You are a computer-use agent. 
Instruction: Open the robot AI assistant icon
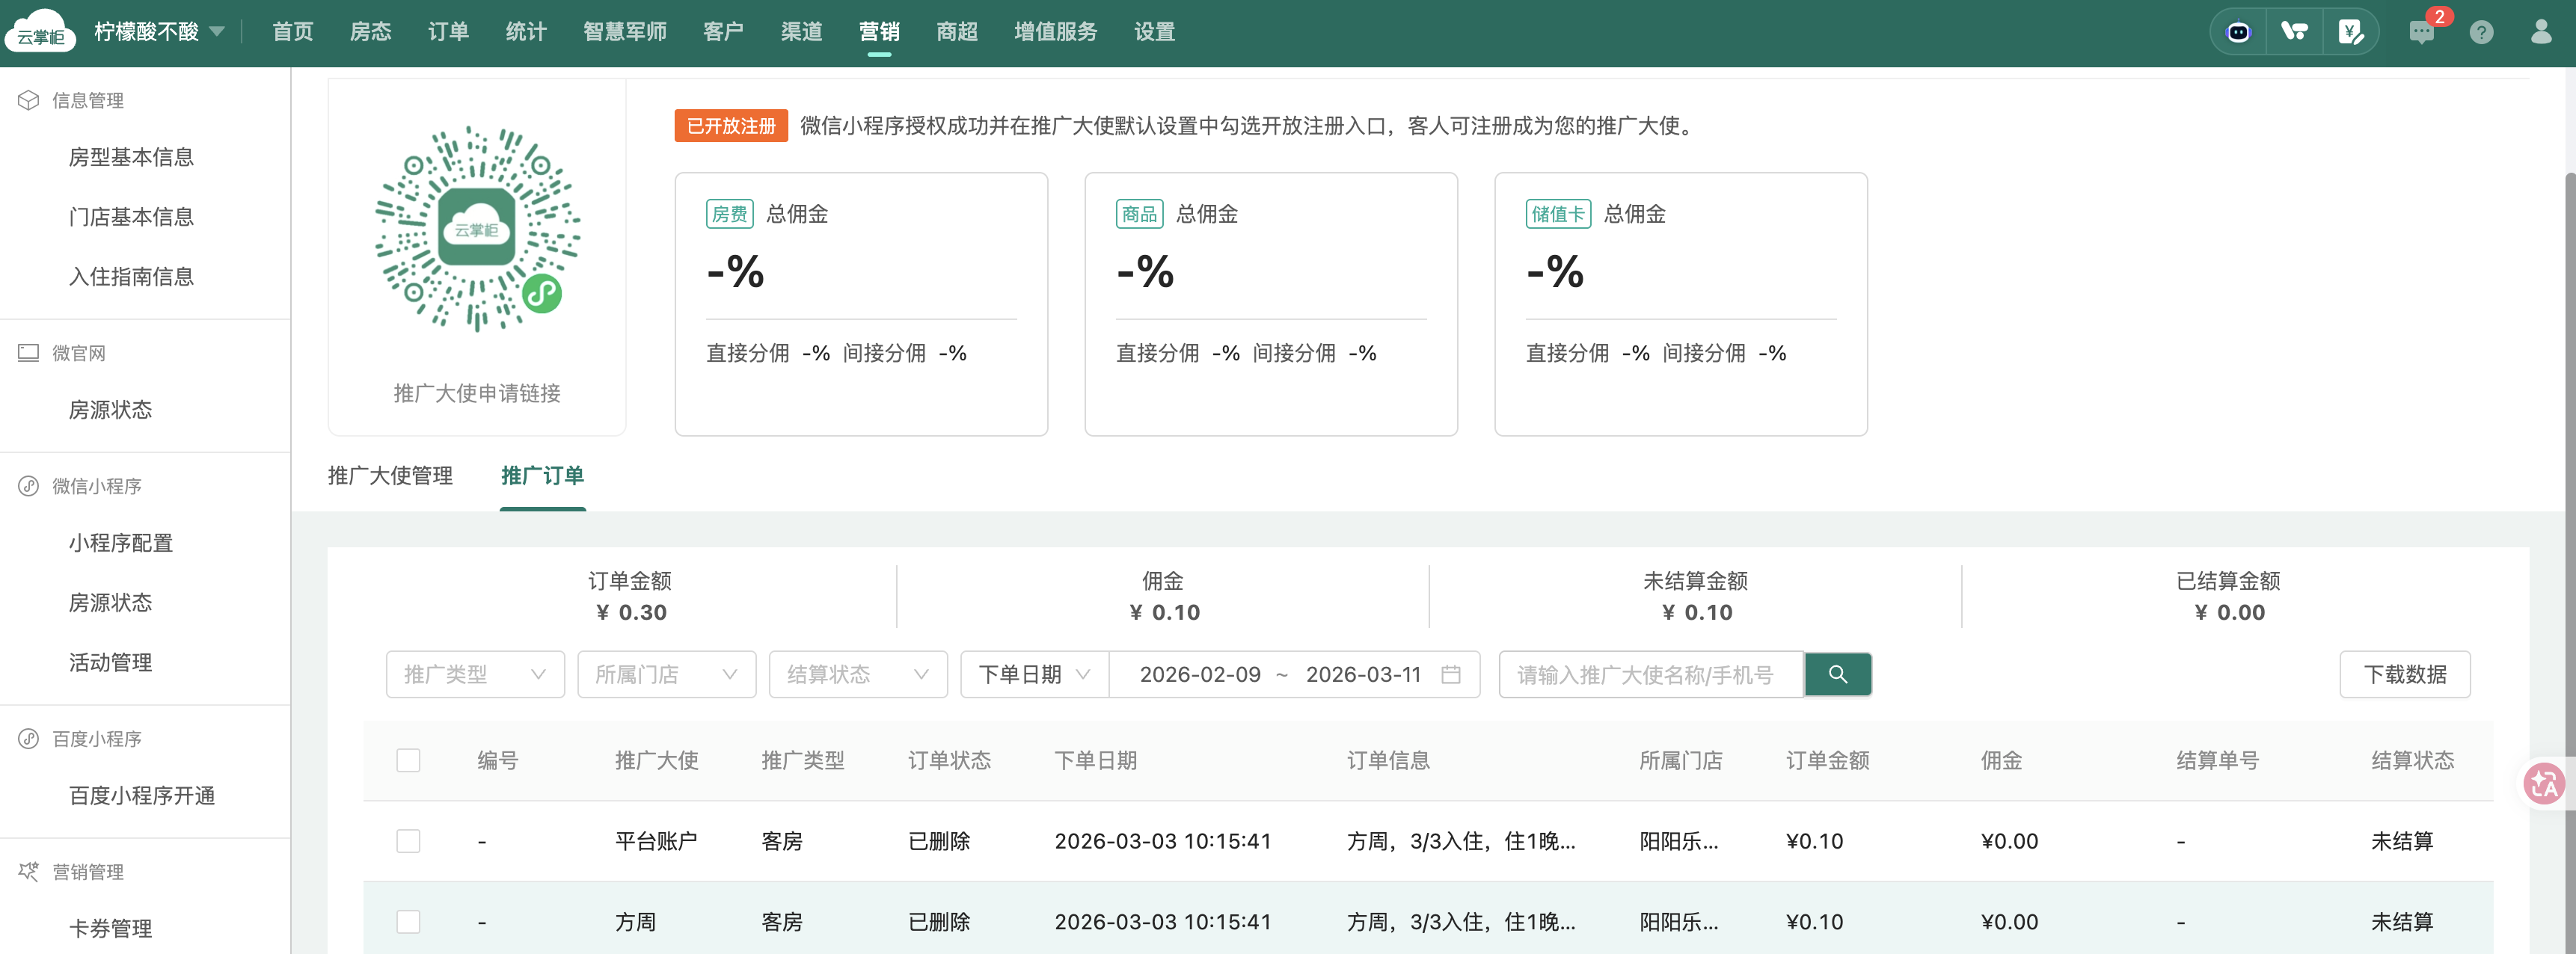pyautogui.click(x=2238, y=32)
